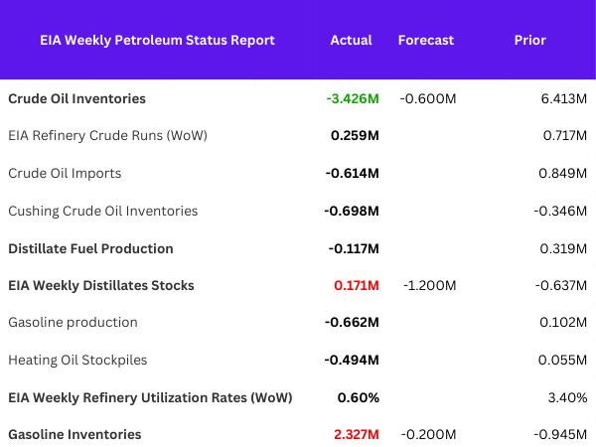The width and height of the screenshot is (596, 447).
Task: Select forecast value -1.200M
Action: pos(429,285)
